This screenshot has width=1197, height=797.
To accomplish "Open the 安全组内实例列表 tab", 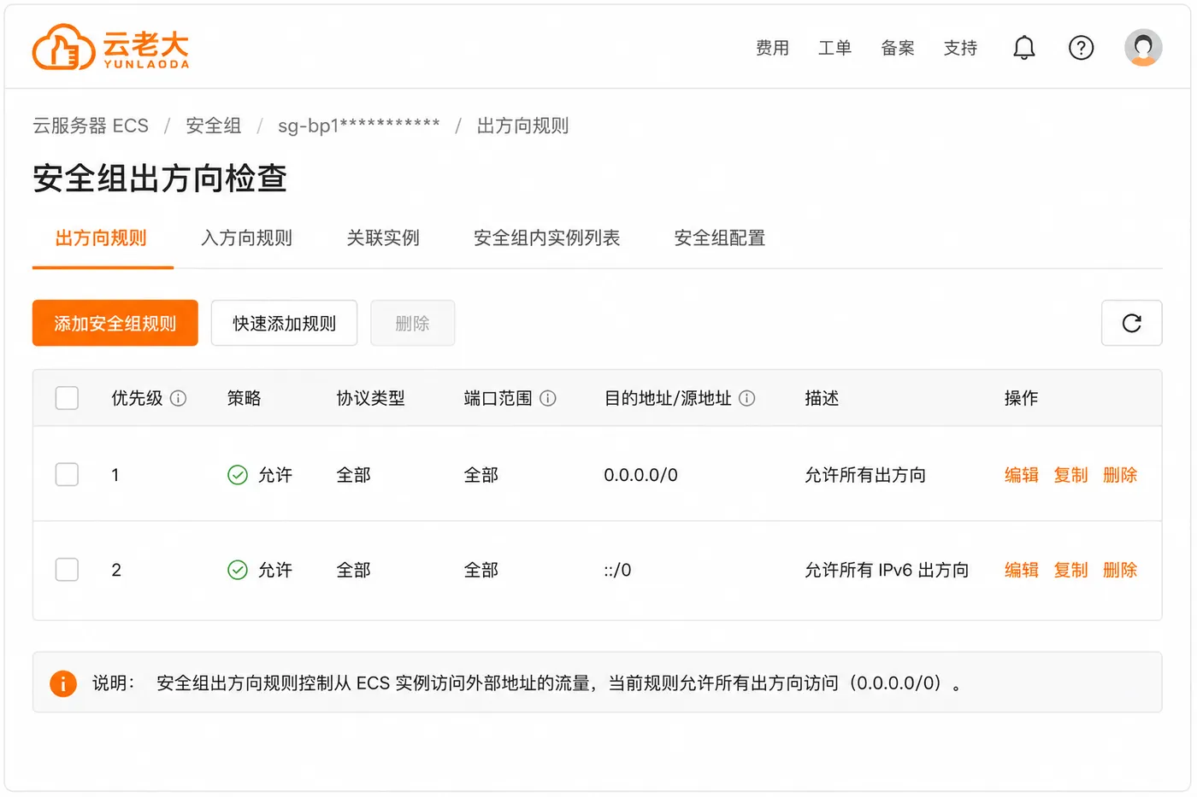I will coord(546,238).
